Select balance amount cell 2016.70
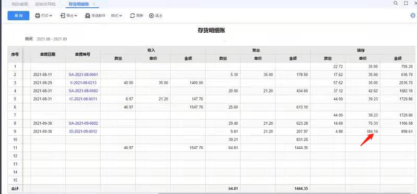This screenshot has height=194, width=417. coord(398,83)
